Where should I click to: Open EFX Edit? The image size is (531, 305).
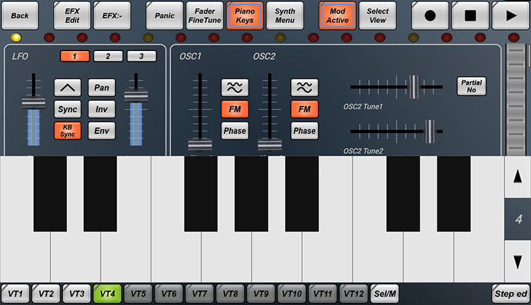click(x=72, y=15)
